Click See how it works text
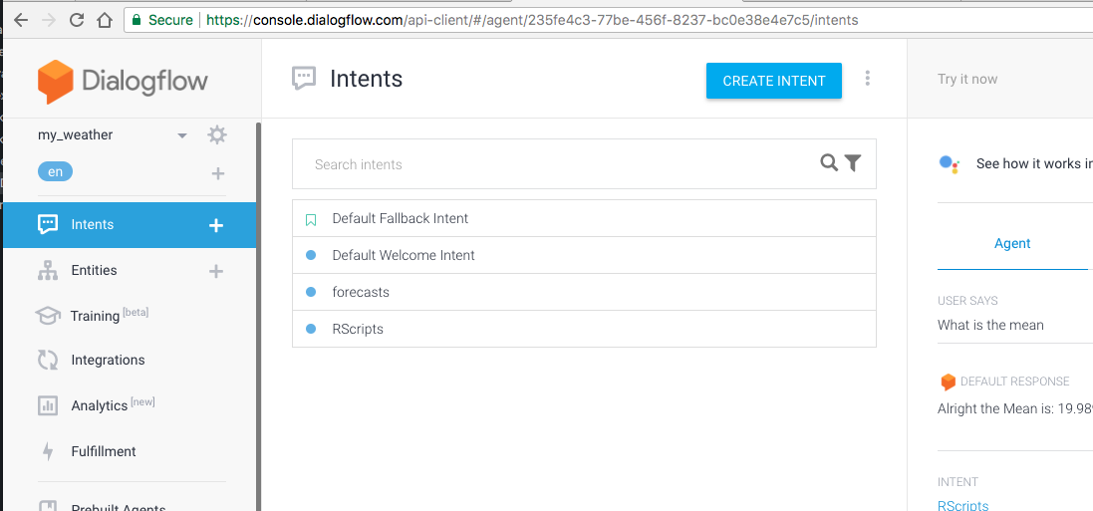Screen dimensions: 1093x511 pos(1034,163)
